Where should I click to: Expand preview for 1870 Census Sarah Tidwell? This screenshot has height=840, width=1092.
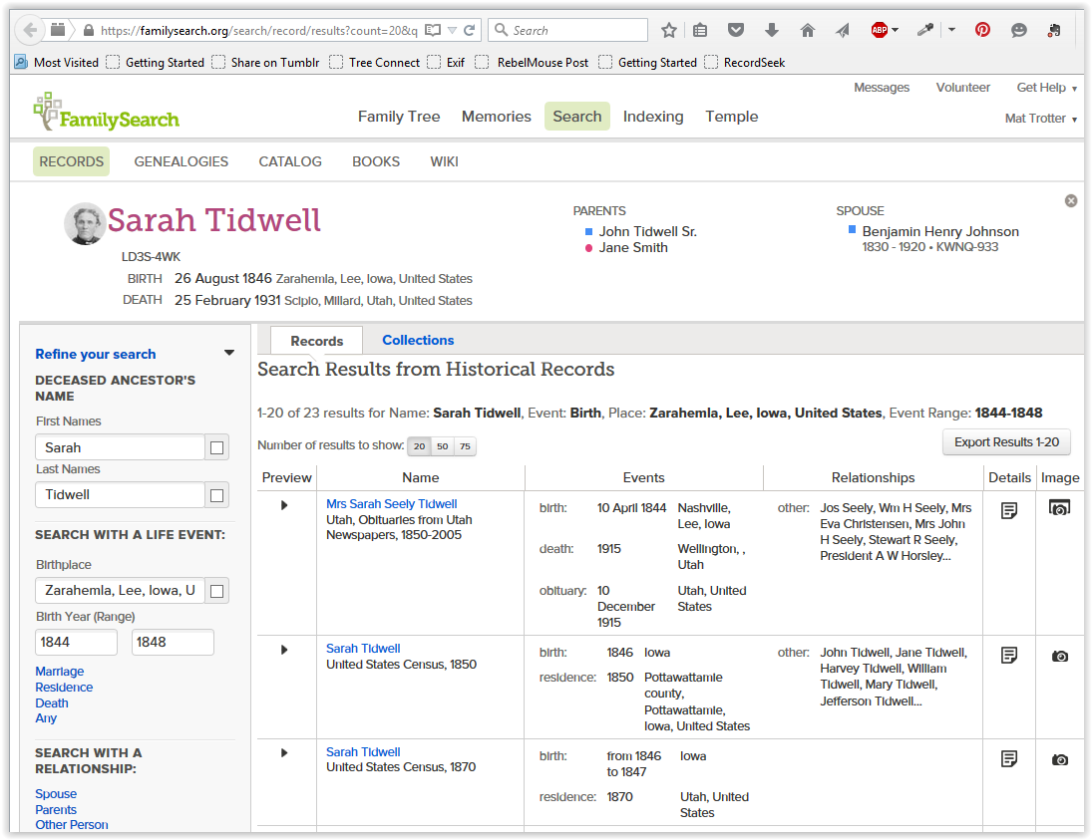click(284, 753)
